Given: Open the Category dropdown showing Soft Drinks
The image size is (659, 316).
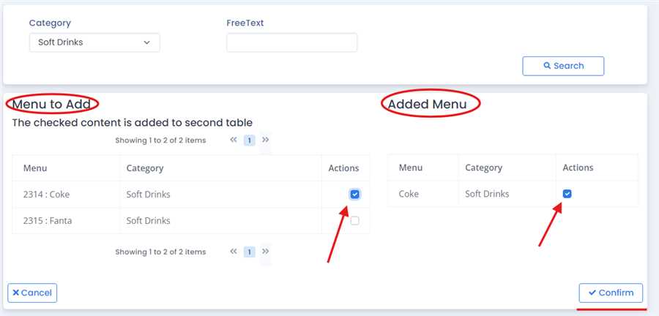Looking at the screenshot, I should tap(94, 42).
